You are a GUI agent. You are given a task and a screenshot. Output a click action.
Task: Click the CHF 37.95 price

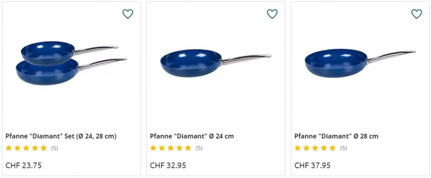(312, 165)
